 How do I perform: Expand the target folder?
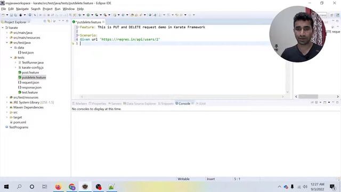[7, 117]
